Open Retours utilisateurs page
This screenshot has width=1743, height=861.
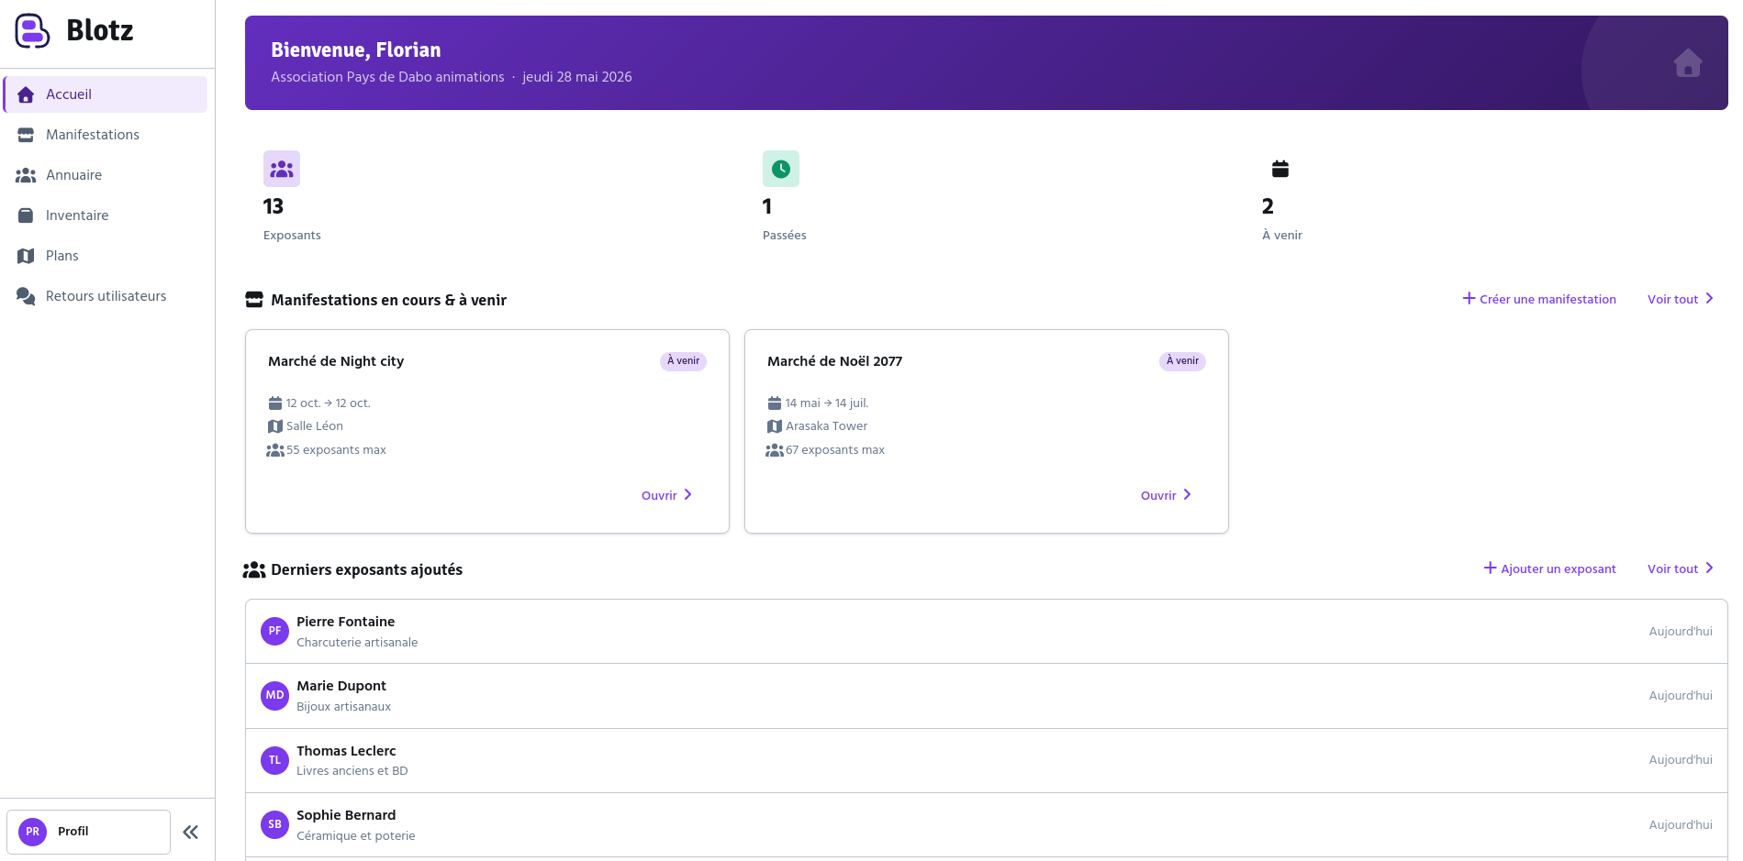click(x=106, y=296)
